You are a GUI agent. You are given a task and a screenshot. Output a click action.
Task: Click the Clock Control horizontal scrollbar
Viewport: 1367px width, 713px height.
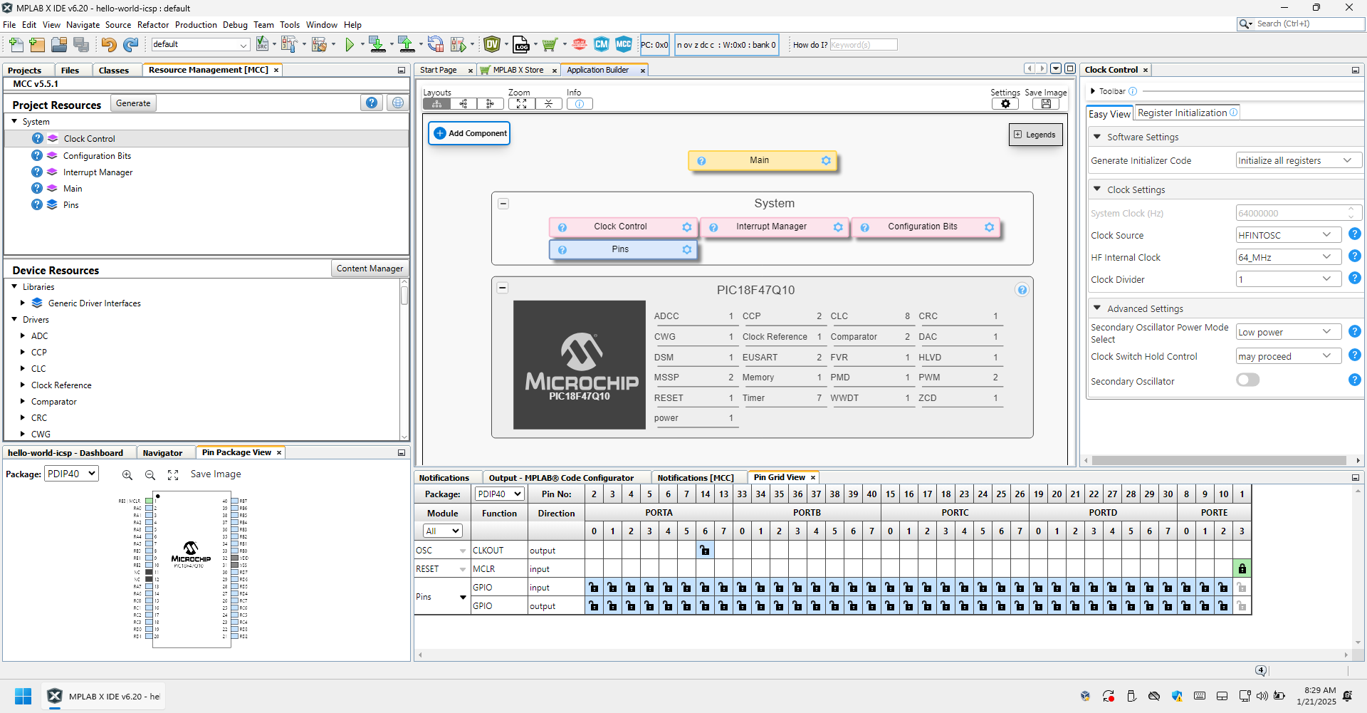click(1219, 460)
